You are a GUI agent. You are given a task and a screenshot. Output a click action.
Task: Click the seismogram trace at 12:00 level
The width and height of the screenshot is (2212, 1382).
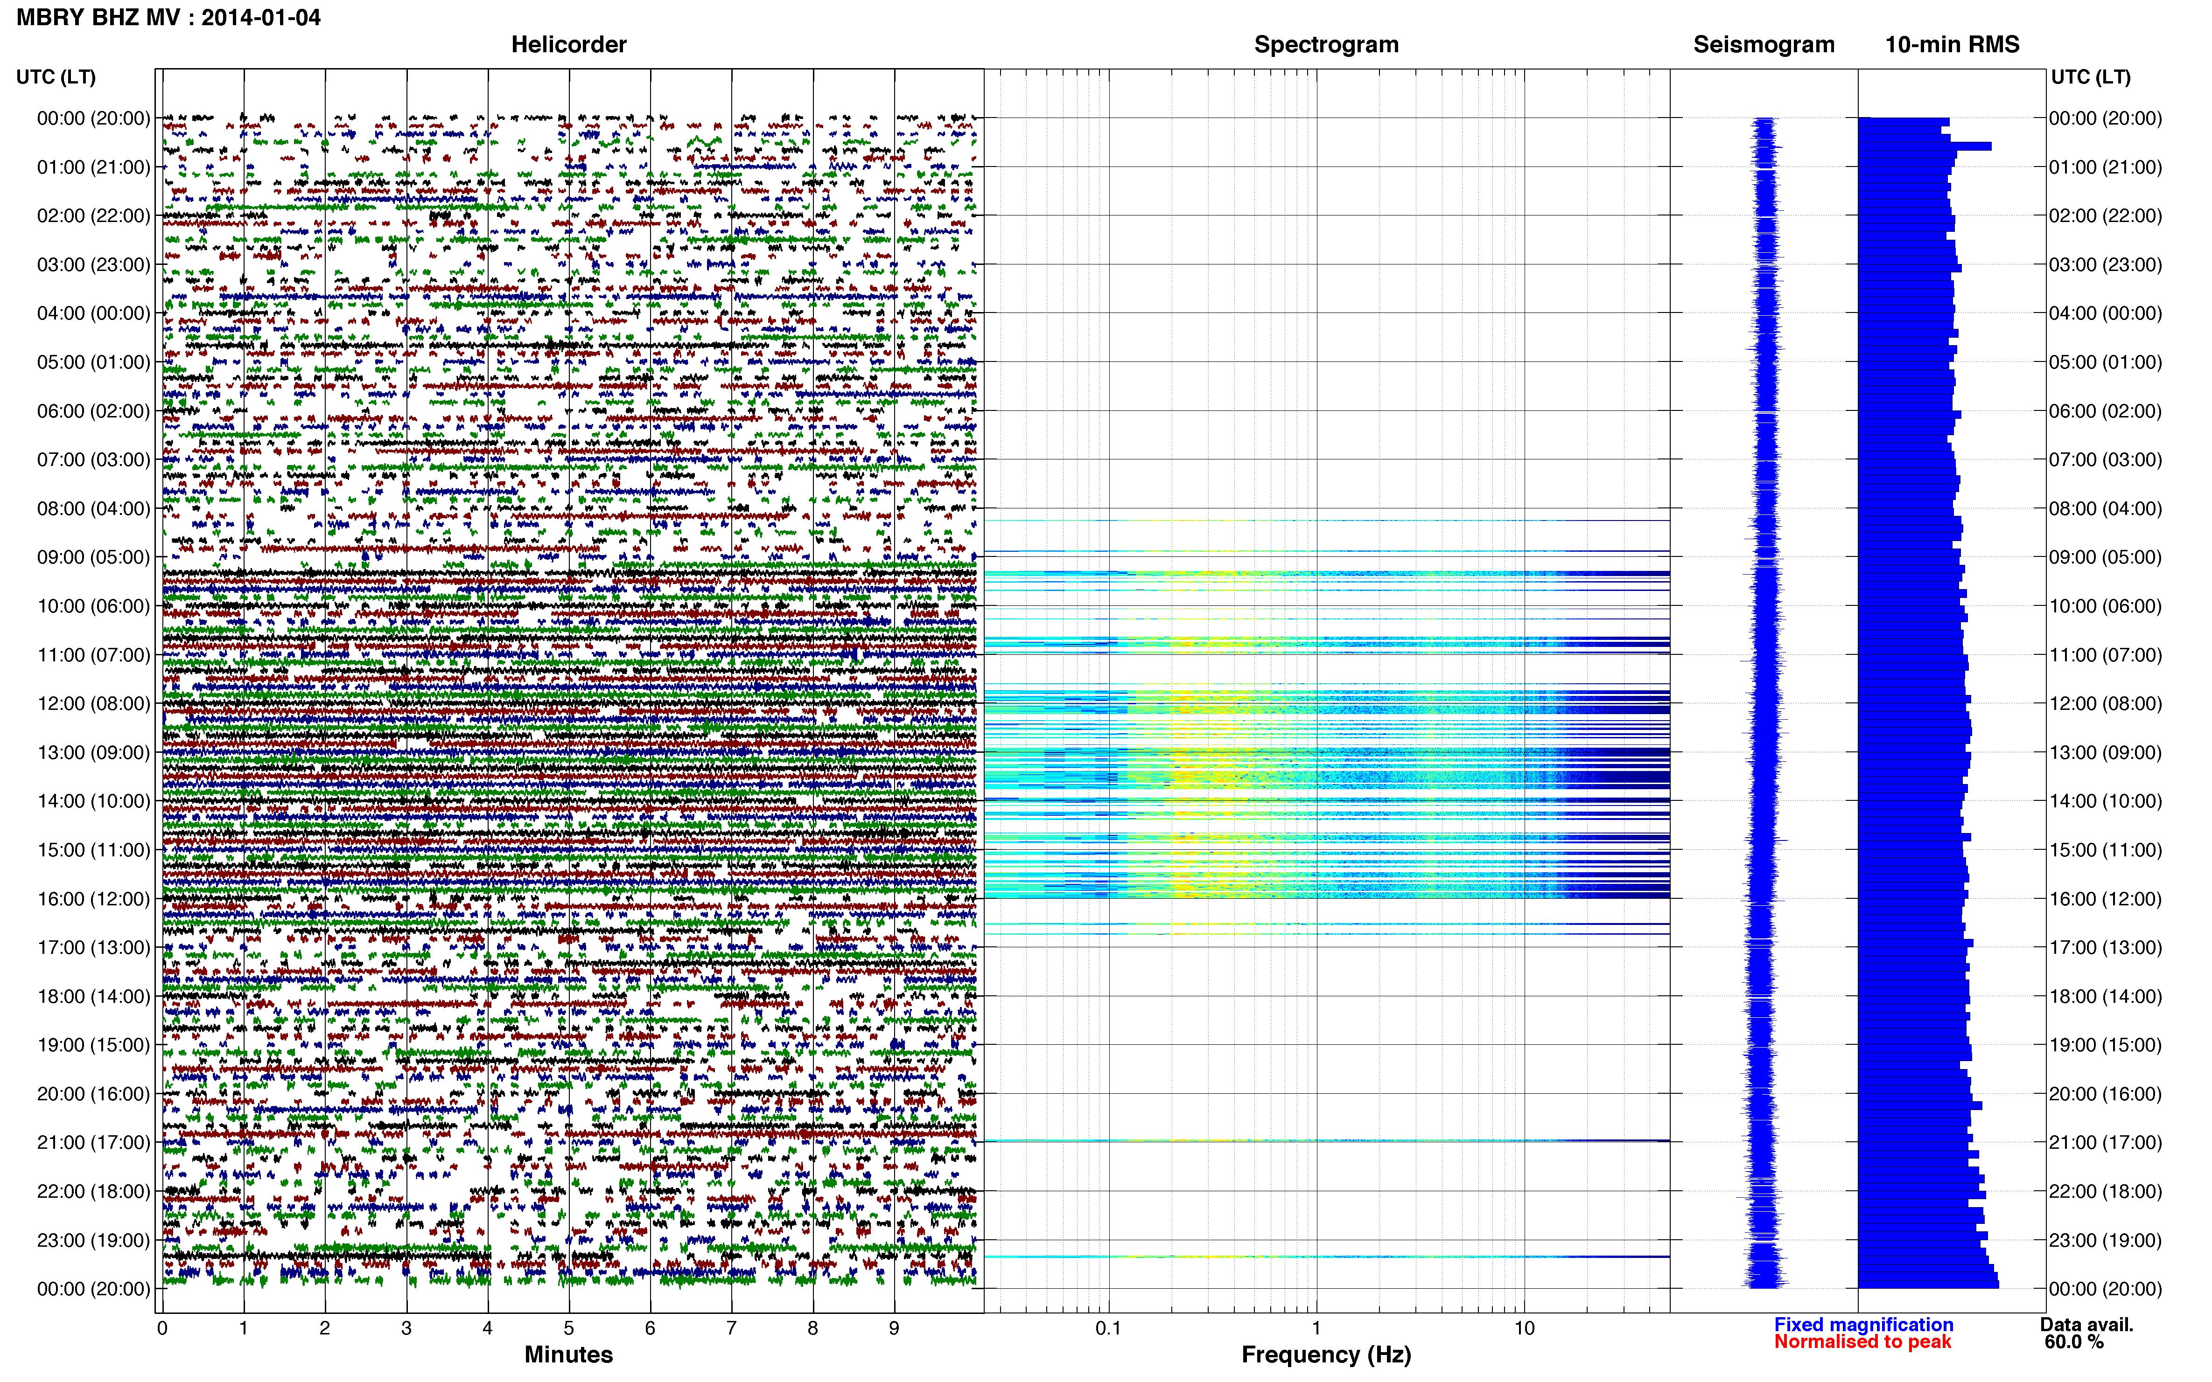coord(1766,704)
